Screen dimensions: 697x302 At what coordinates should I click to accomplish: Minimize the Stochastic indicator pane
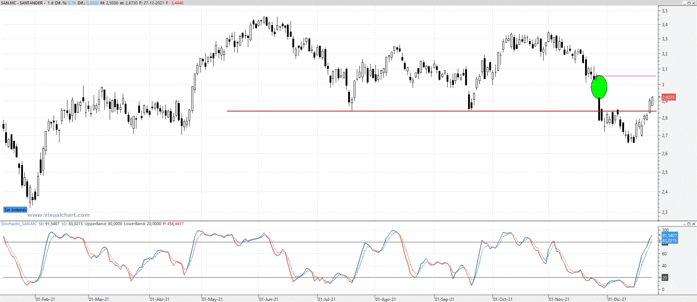click(x=684, y=224)
